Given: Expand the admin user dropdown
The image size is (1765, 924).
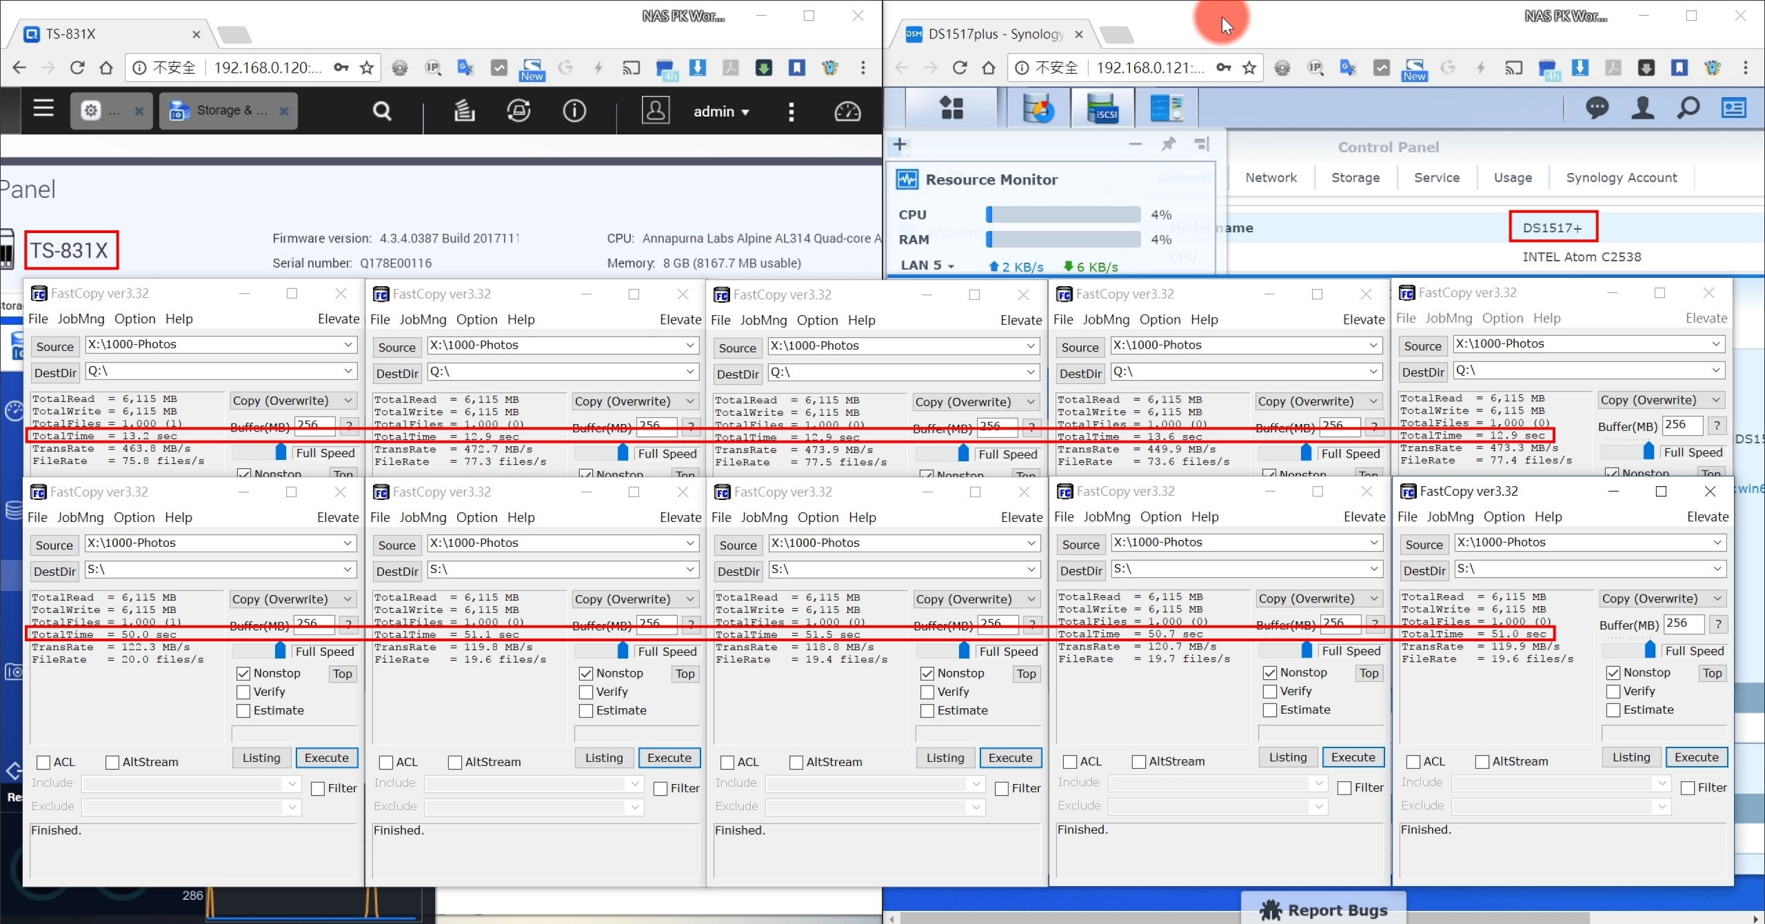Looking at the screenshot, I should [x=721, y=112].
